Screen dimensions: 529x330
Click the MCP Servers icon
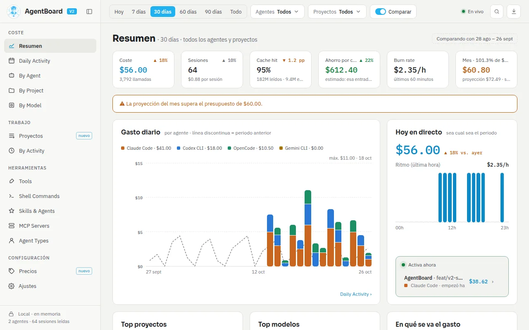click(x=12, y=226)
